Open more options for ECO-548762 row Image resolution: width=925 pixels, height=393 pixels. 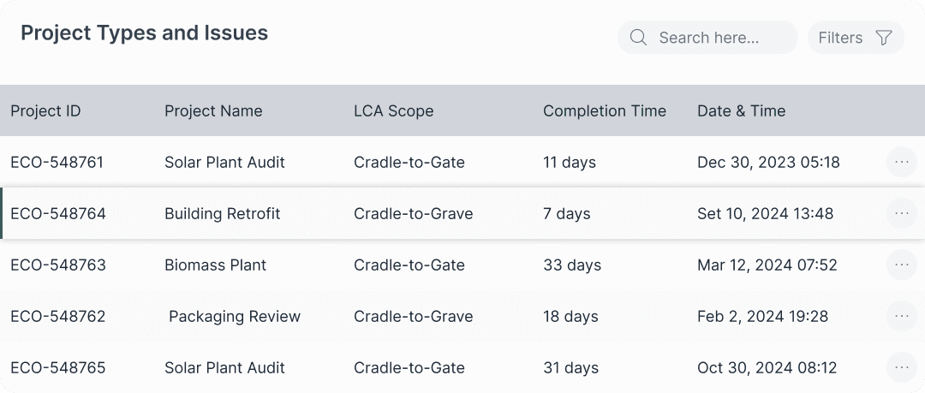901,316
